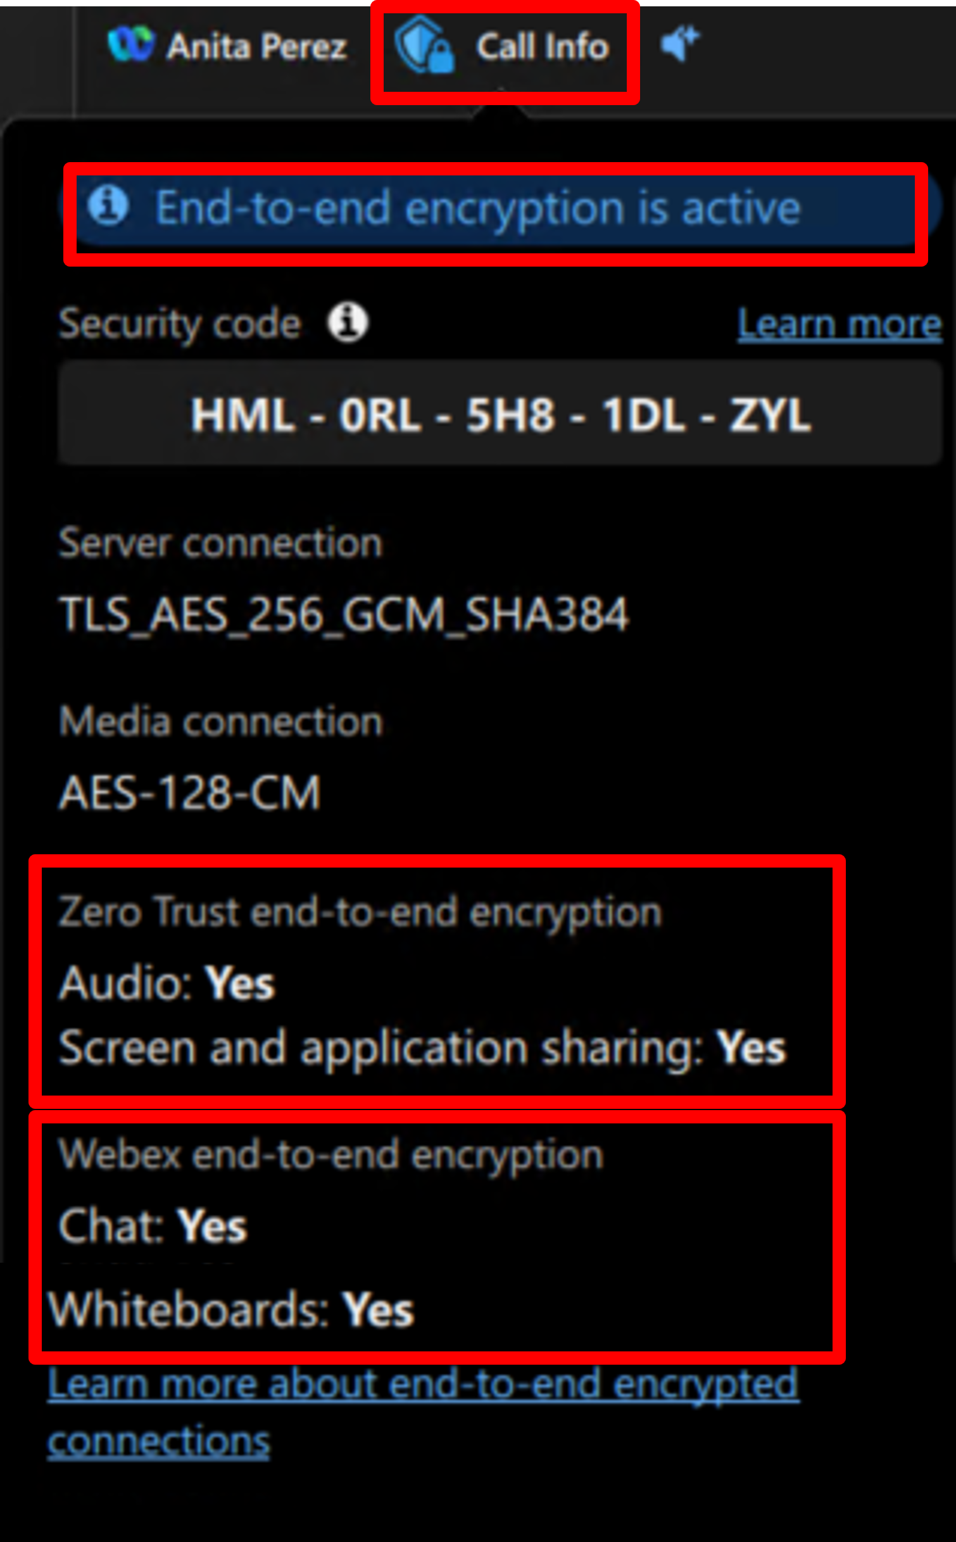Click the End-to-end encryption is active text

pos(478,208)
